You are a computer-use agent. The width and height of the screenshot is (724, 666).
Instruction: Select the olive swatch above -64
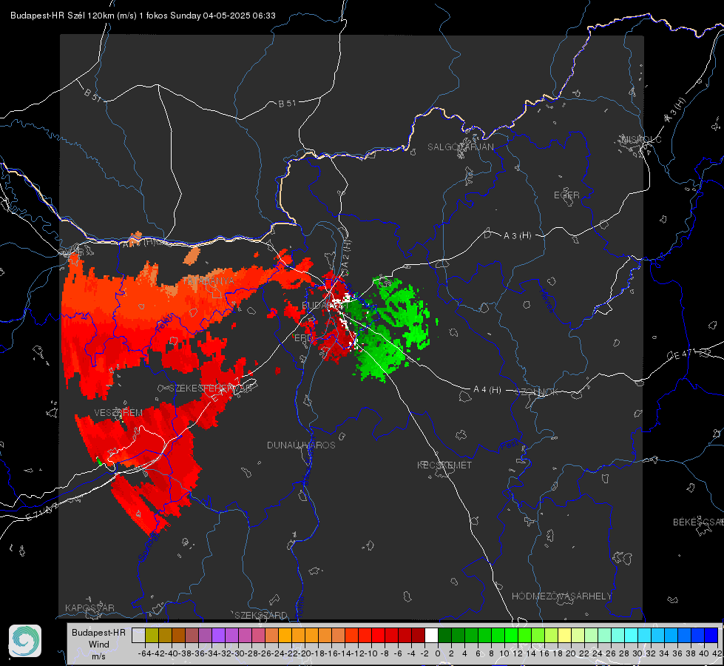[152, 635]
